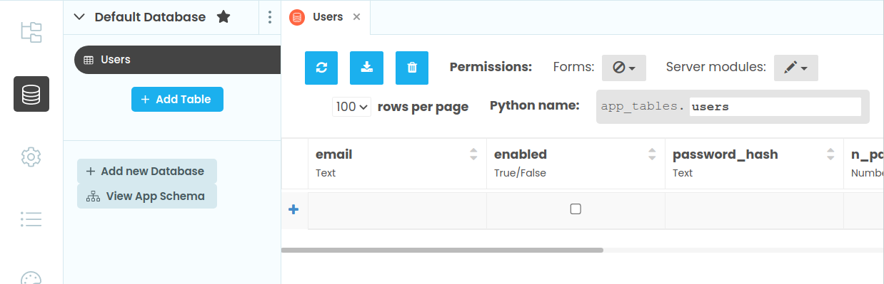The width and height of the screenshot is (884, 284).
Task: Click Add new Database
Action: [x=146, y=171]
